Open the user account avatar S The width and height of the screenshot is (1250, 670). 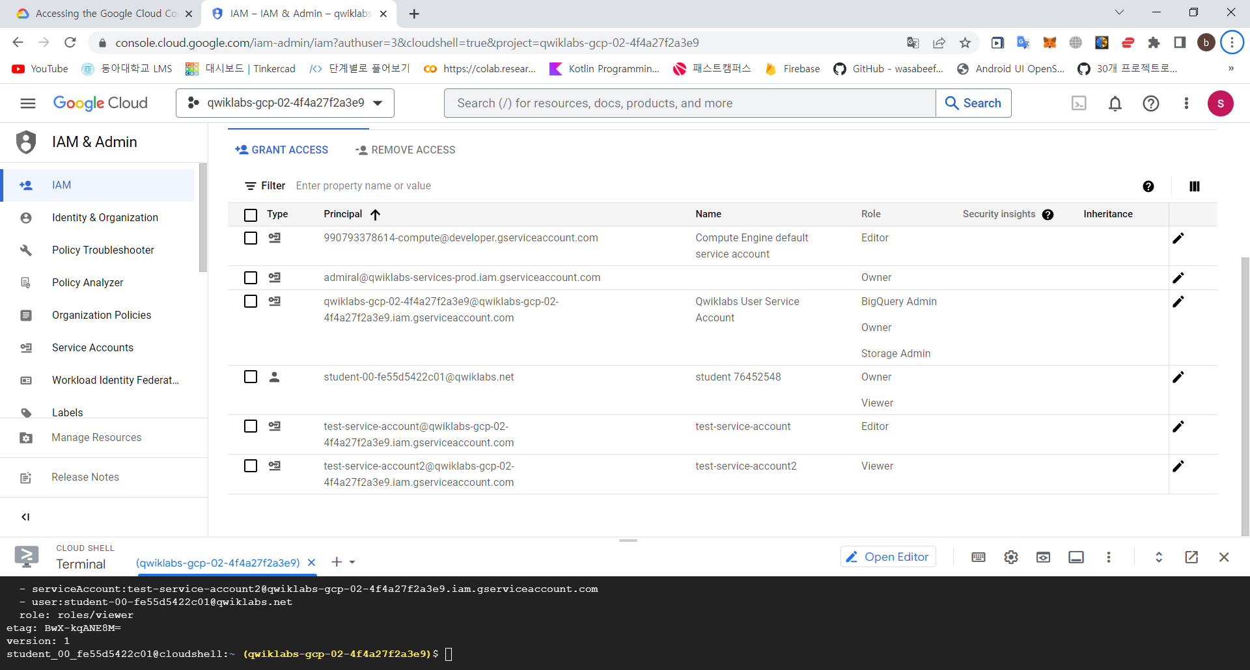click(x=1220, y=103)
